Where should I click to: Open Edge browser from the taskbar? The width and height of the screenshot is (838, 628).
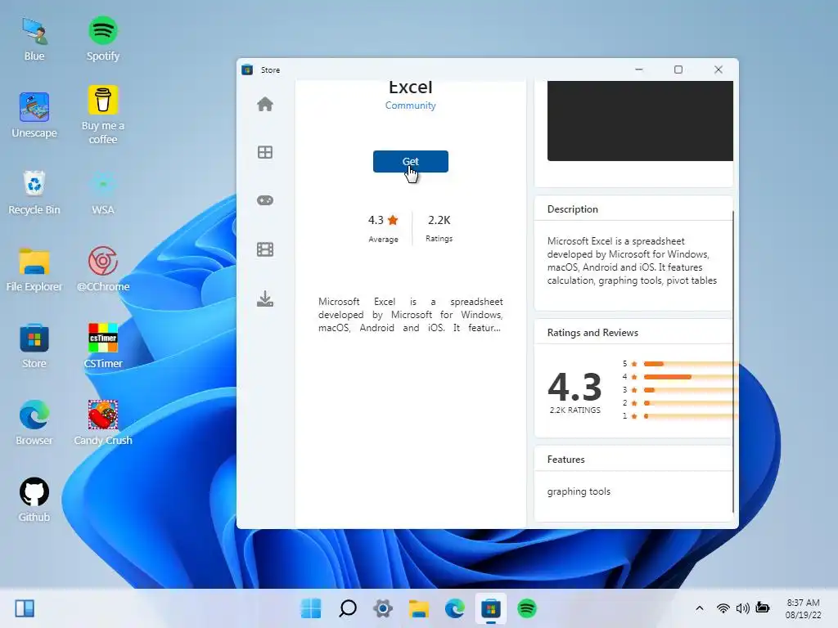(455, 608)
